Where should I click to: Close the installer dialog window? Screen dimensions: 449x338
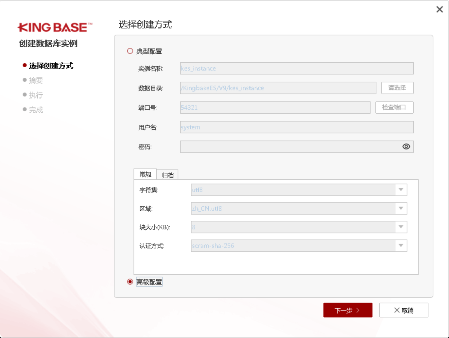click(x=440, y=9)
